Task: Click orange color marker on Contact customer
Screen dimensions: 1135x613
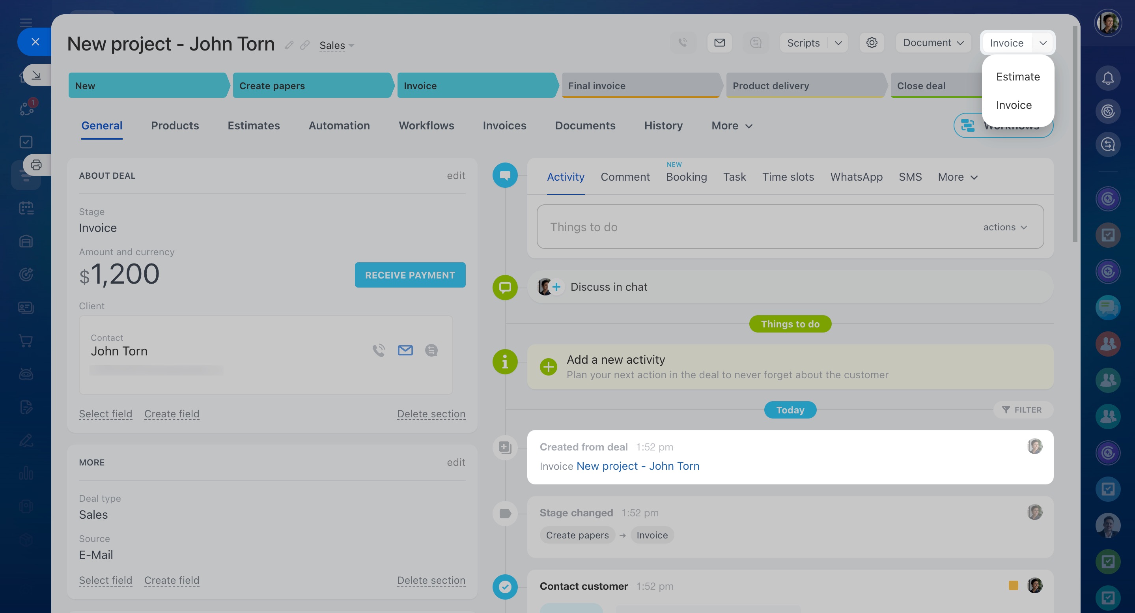Action: [x=1013, y=585]
